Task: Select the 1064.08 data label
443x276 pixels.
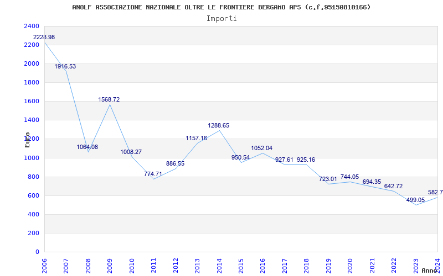Action: click(87, 147)
